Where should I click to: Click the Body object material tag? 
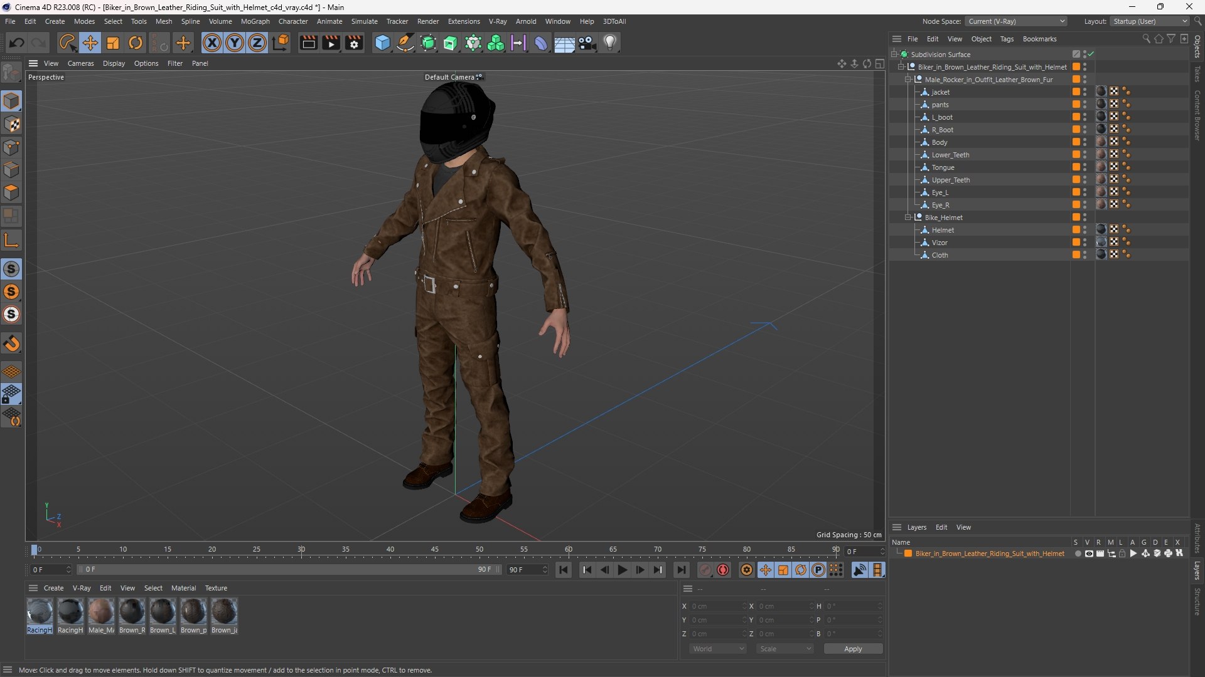click(1101, 142)
